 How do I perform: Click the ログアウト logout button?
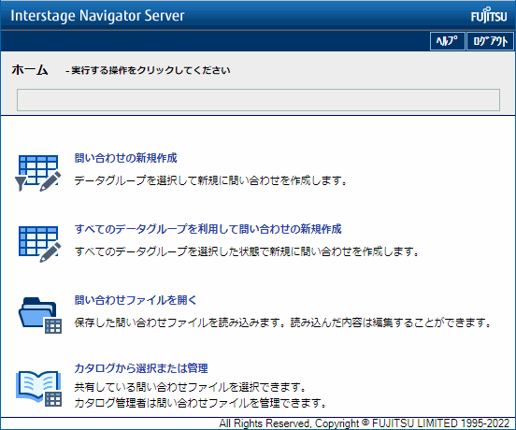[490, 41]
